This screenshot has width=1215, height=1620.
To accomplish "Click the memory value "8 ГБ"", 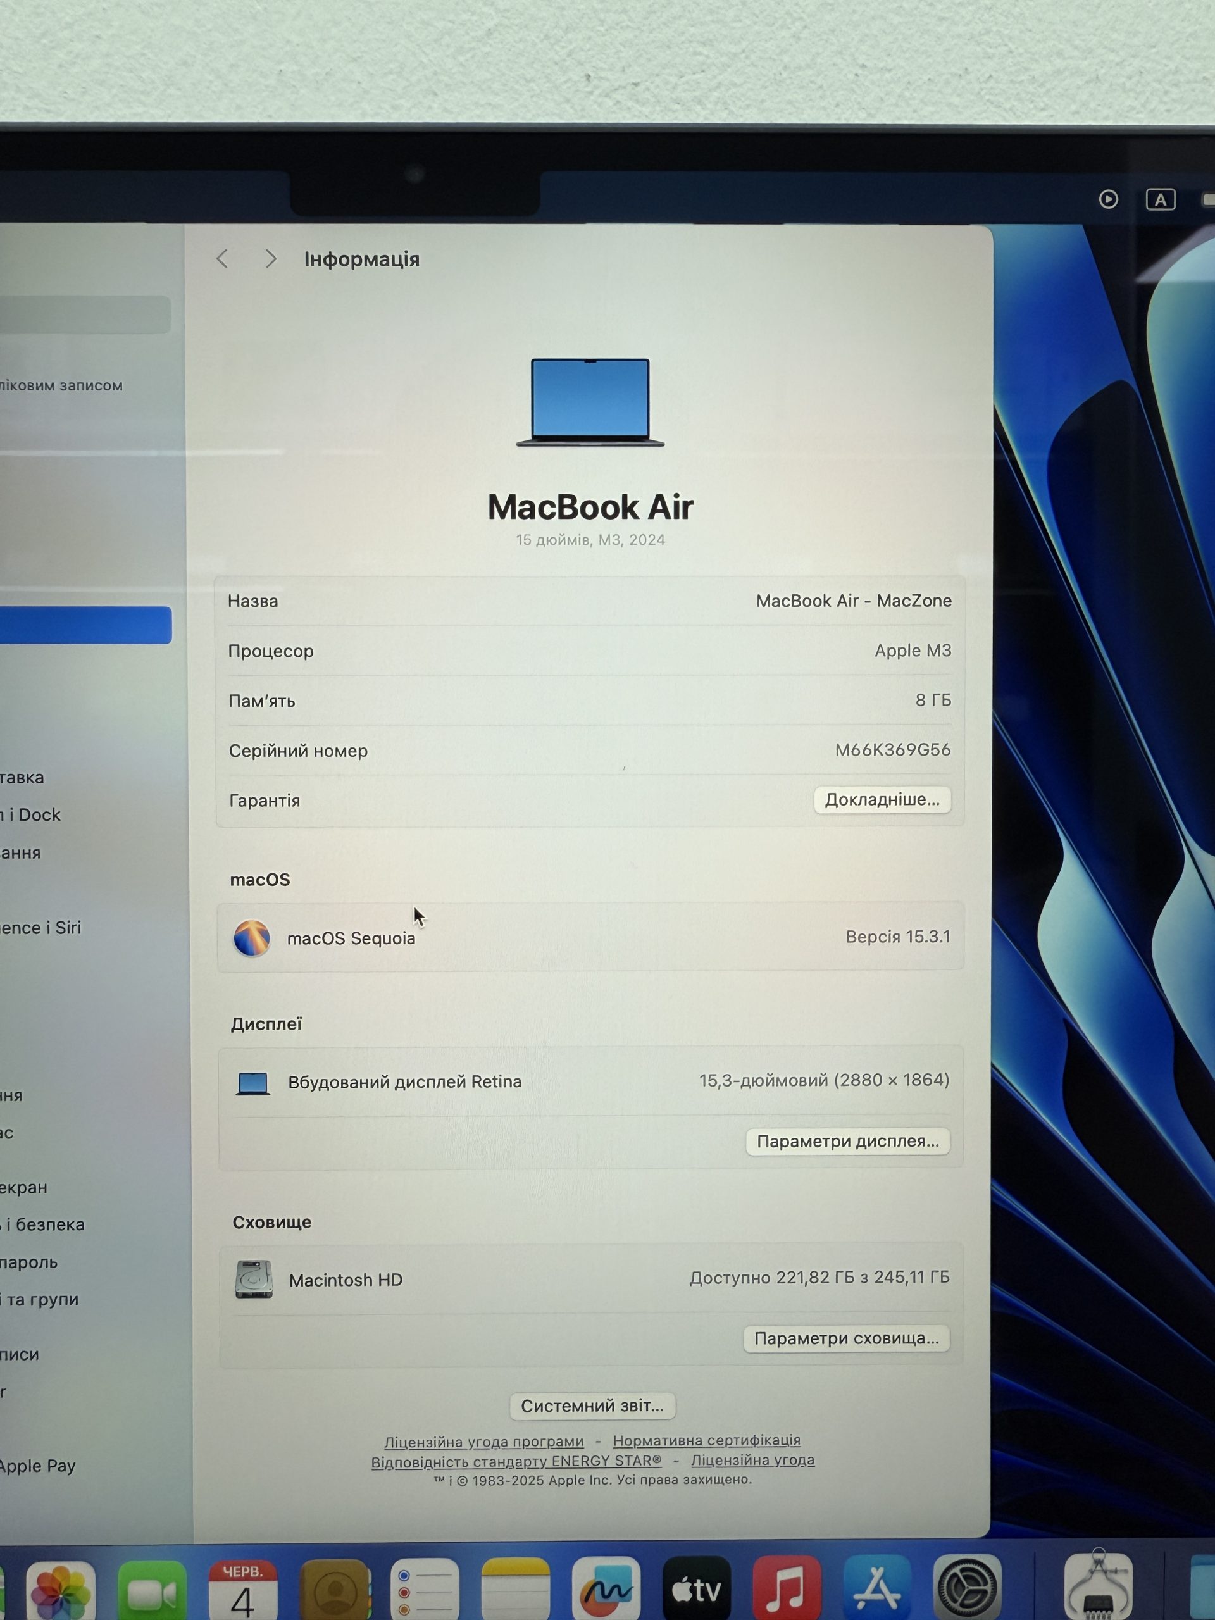I will pos(933,700).
